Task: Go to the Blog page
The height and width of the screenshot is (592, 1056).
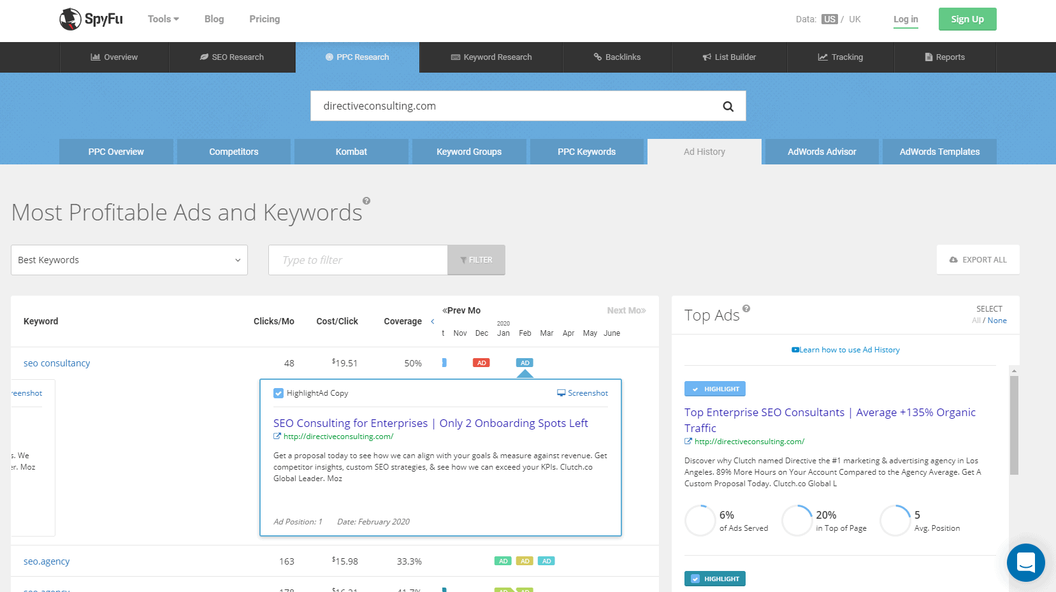Action: (214, 19)
